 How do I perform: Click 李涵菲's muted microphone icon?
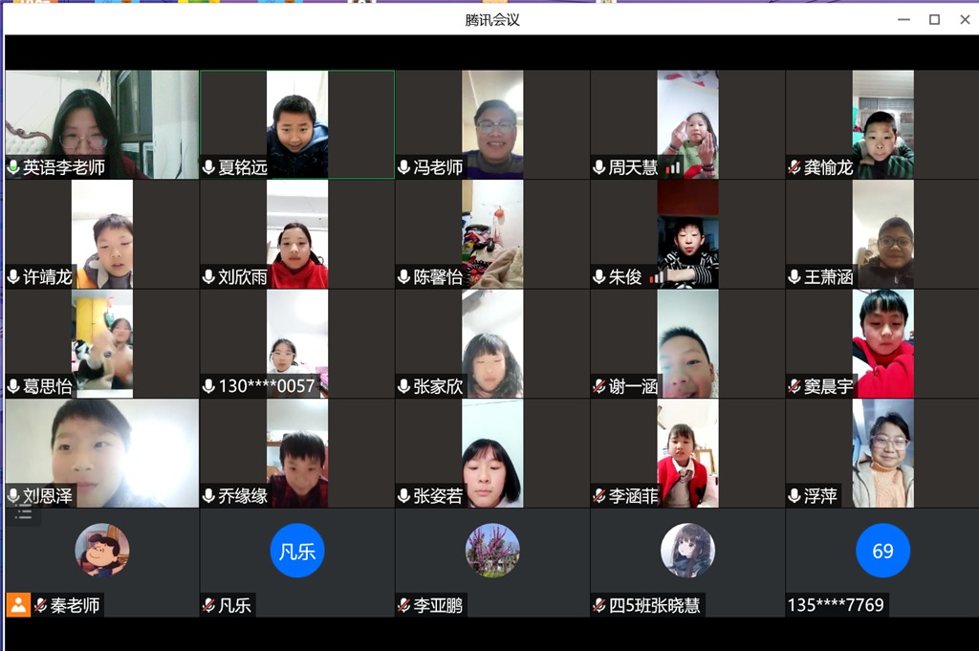[x=599, y=495]
